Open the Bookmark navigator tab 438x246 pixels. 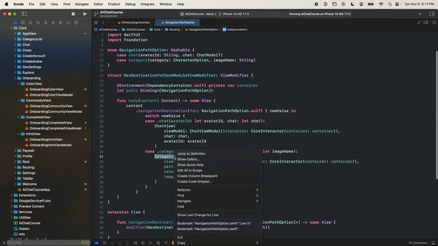point(30,23)
